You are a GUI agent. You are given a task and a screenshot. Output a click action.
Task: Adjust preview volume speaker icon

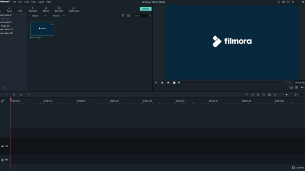(x=302, y=87)
